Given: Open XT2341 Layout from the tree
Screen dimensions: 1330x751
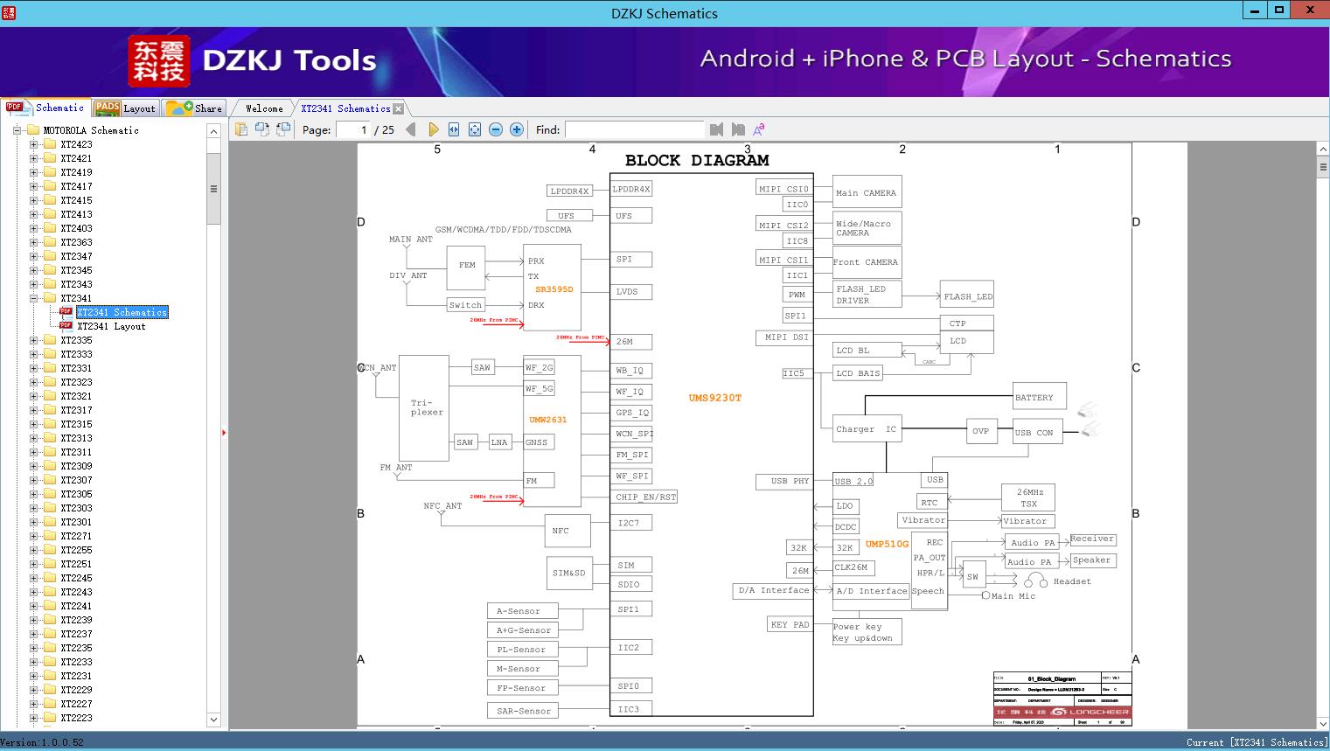Looking at the screenshot, I should click(x=111, y=326).
